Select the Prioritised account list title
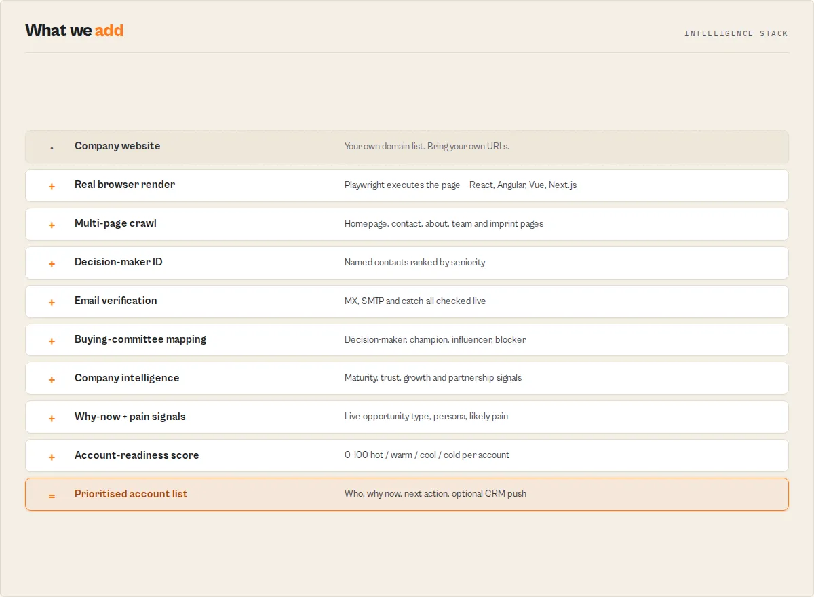The width and height of the screenshot is (814, 597). click(131, 494)
